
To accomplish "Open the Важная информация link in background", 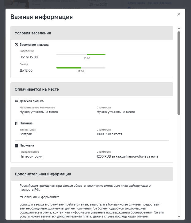I will [160, 3].
